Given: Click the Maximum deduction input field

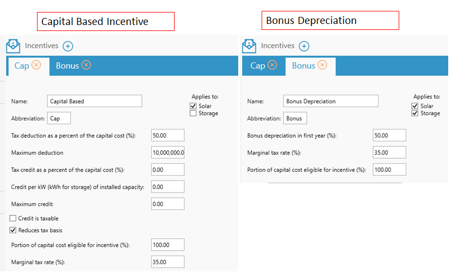Looking at the screenshot, I should coord(168,153).
